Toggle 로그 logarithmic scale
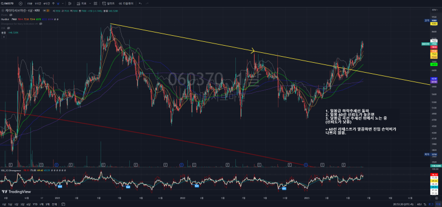Screen dimensions: 442x207 point(430,204)
